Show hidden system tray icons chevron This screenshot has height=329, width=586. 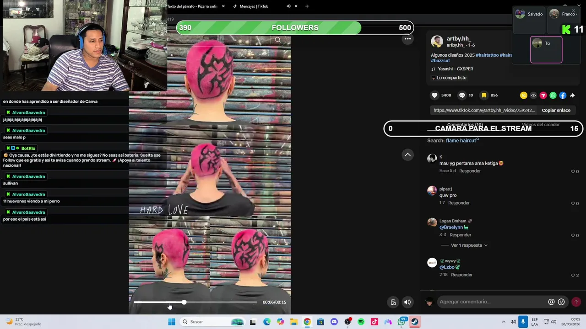click(x=504, y=322)
